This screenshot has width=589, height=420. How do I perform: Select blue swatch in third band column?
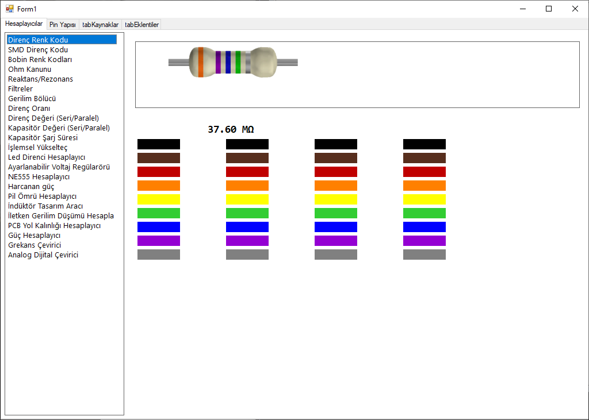click(336, 227)
